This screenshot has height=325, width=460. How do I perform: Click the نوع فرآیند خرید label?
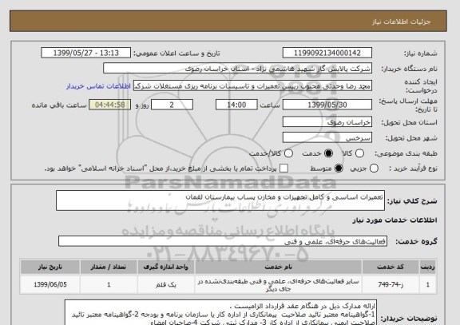click(x=413, y=168)
